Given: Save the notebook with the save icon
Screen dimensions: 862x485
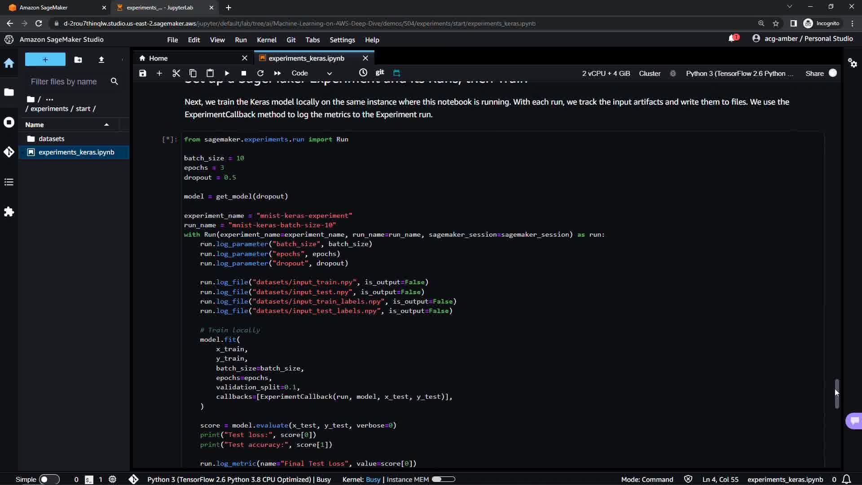Looking at the screenshot, I should coord(142,73).
